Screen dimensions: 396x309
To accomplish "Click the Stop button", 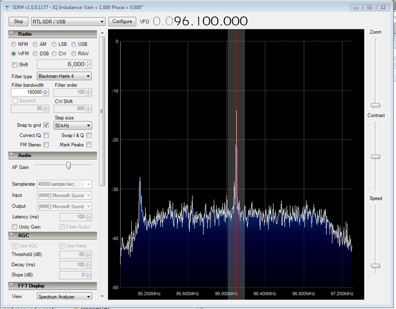I will click(19, 21).
